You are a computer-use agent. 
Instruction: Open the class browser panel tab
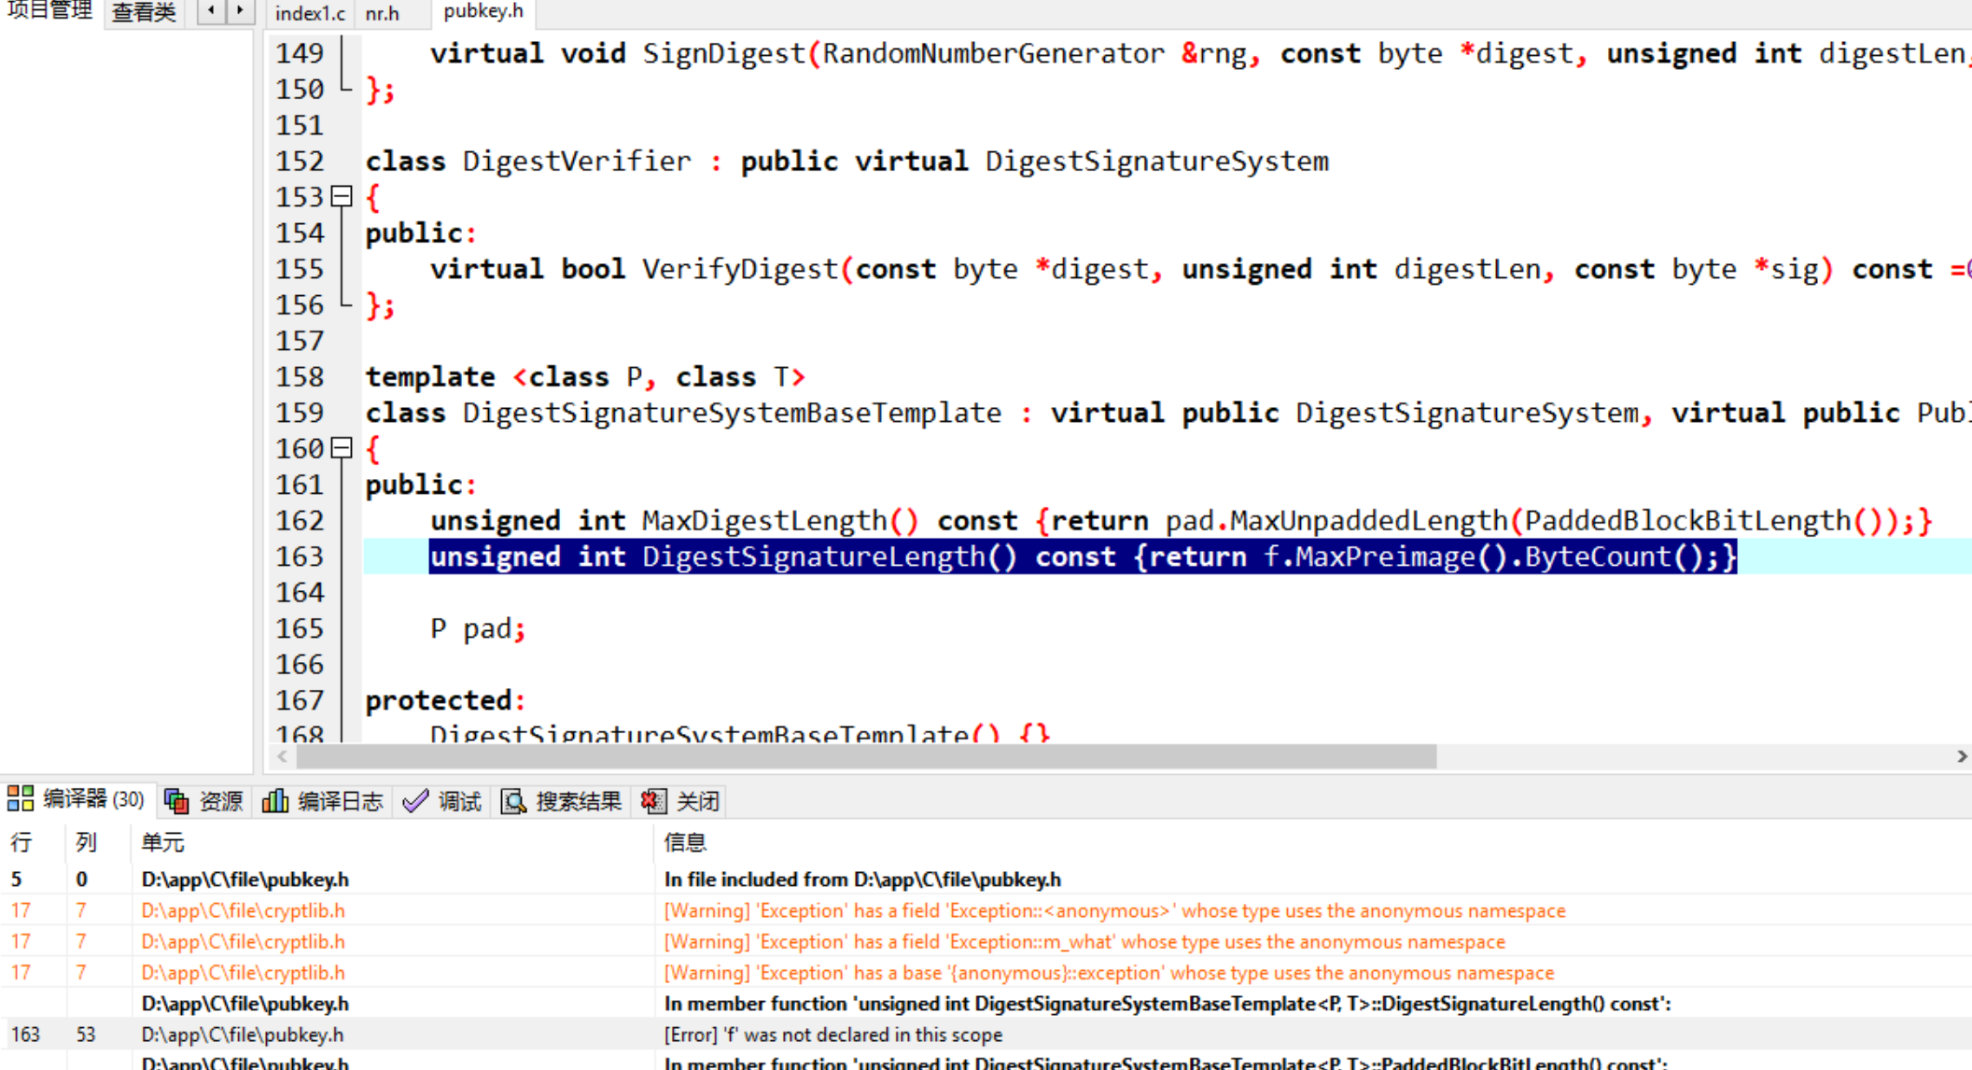click(x=144, y=13)
